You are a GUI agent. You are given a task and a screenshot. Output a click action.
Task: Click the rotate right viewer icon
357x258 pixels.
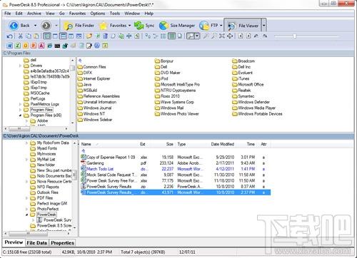pyautogui.click(x=265, y=36)
